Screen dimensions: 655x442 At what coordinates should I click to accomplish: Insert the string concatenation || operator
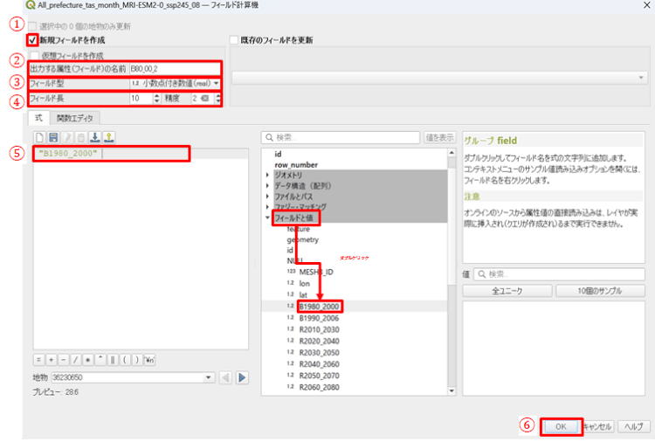click(x=113, y=359)
